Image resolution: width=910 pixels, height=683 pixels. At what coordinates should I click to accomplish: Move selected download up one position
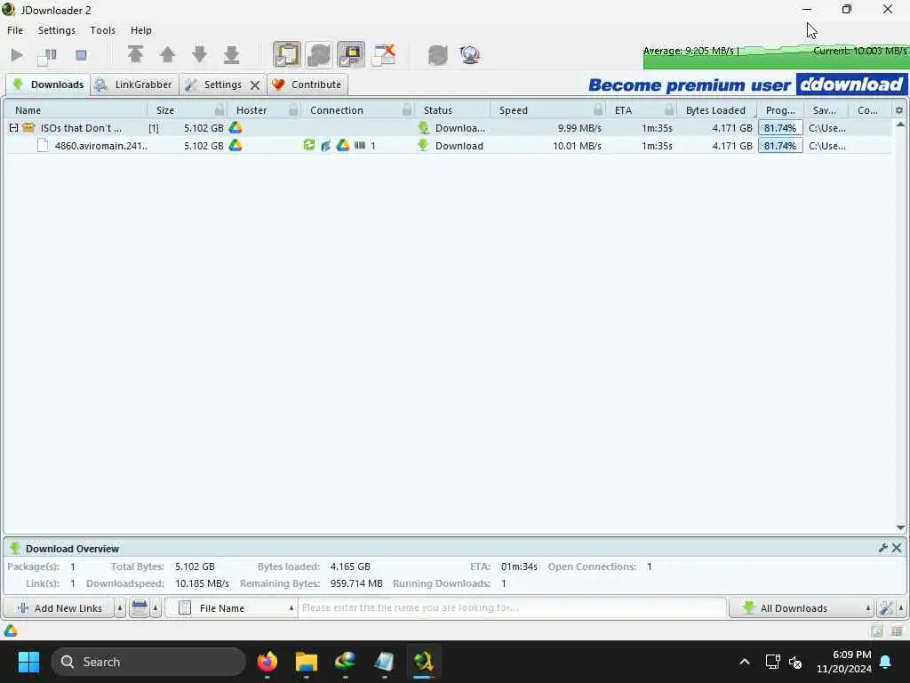click(x=168, y=54)
